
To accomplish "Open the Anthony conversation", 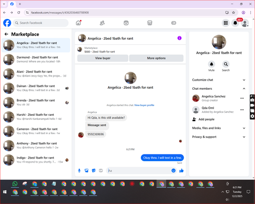I will click(x=36, y=145).
